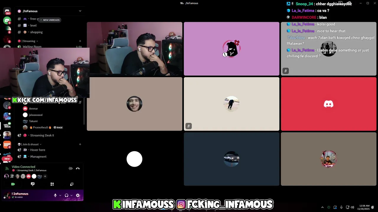Image resolution: width=378 pixels, height=212 pixels.
Task: Focus the pink participant tile
Action: click(x=232, y=49)
